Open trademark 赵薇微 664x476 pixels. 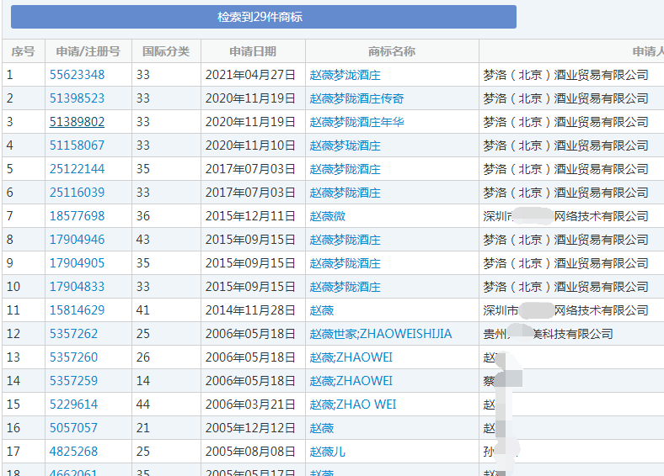327,216
